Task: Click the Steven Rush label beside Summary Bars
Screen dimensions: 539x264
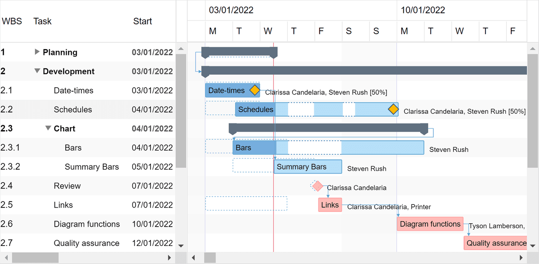Action: click(x=367, y=169)
